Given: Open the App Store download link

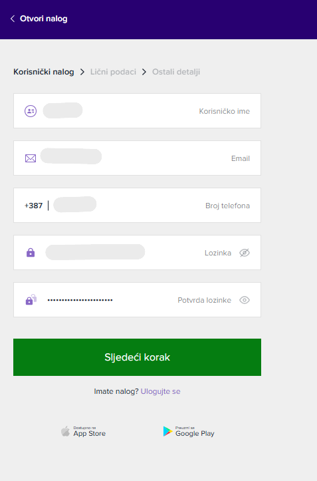Looking at the screenshot, I should [83, 431].
